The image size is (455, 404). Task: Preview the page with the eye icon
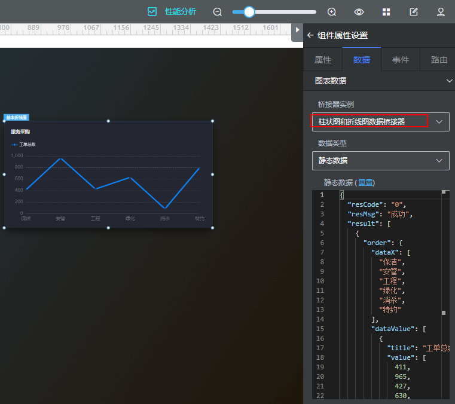point(359,12)
